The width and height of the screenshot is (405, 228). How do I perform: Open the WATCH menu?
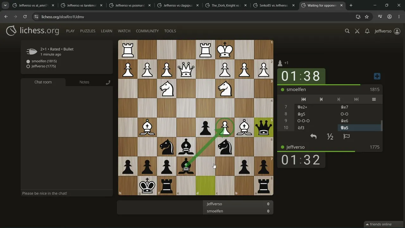(x=124, y=31)
